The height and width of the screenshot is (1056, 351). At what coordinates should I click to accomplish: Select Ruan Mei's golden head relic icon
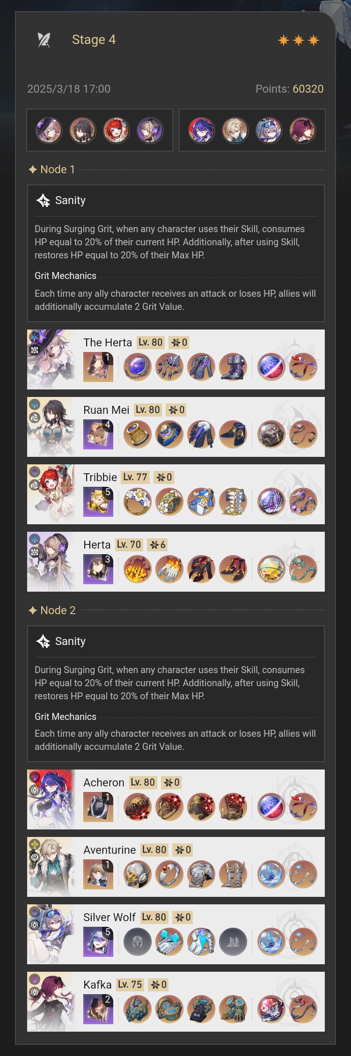(138, 434)
